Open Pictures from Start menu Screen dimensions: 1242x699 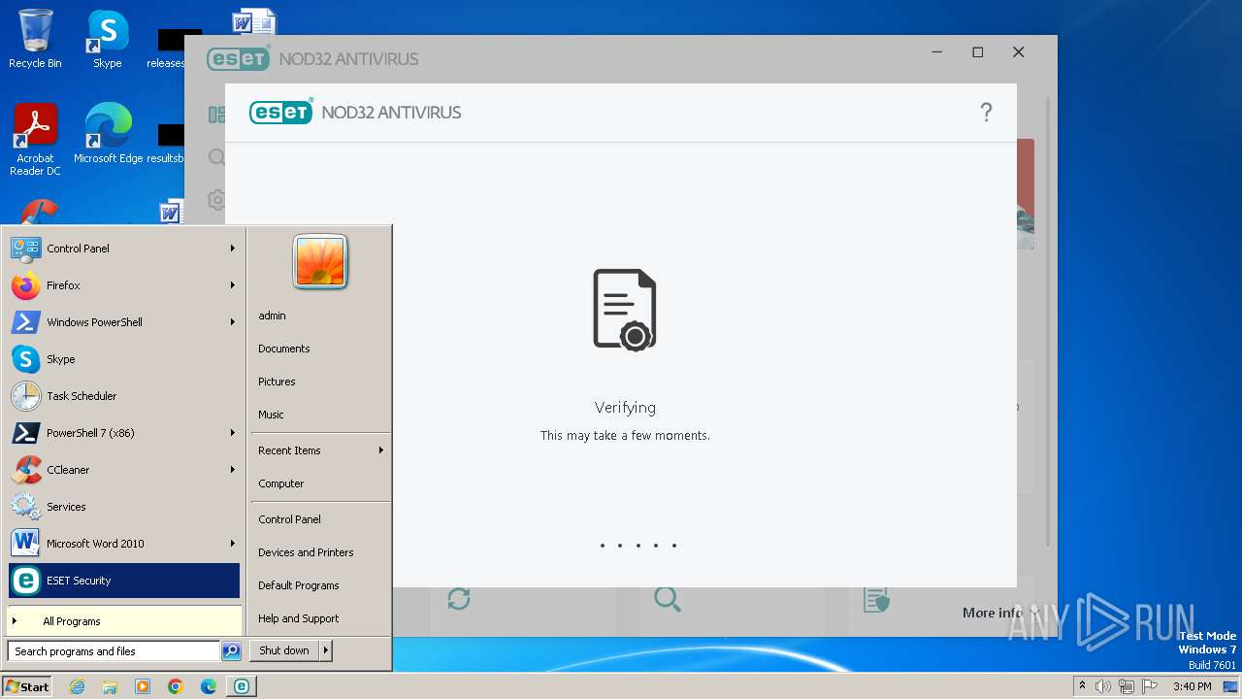[320, 382]
